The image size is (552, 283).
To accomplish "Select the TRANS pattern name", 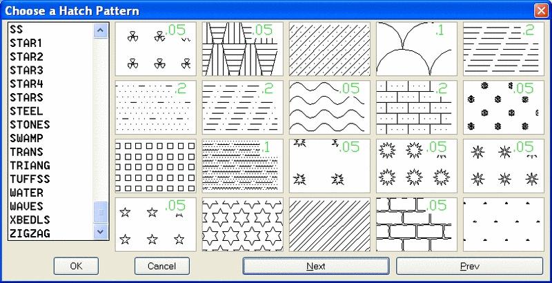I will pyautogui.click(x=26, y=152).
